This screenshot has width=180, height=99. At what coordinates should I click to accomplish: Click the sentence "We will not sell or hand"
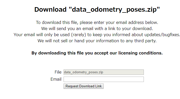[97, 41]
